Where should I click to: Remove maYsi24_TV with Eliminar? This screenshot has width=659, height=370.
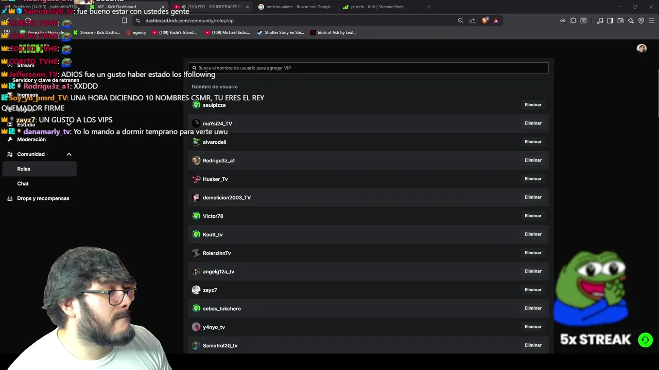tap(533, 123)
